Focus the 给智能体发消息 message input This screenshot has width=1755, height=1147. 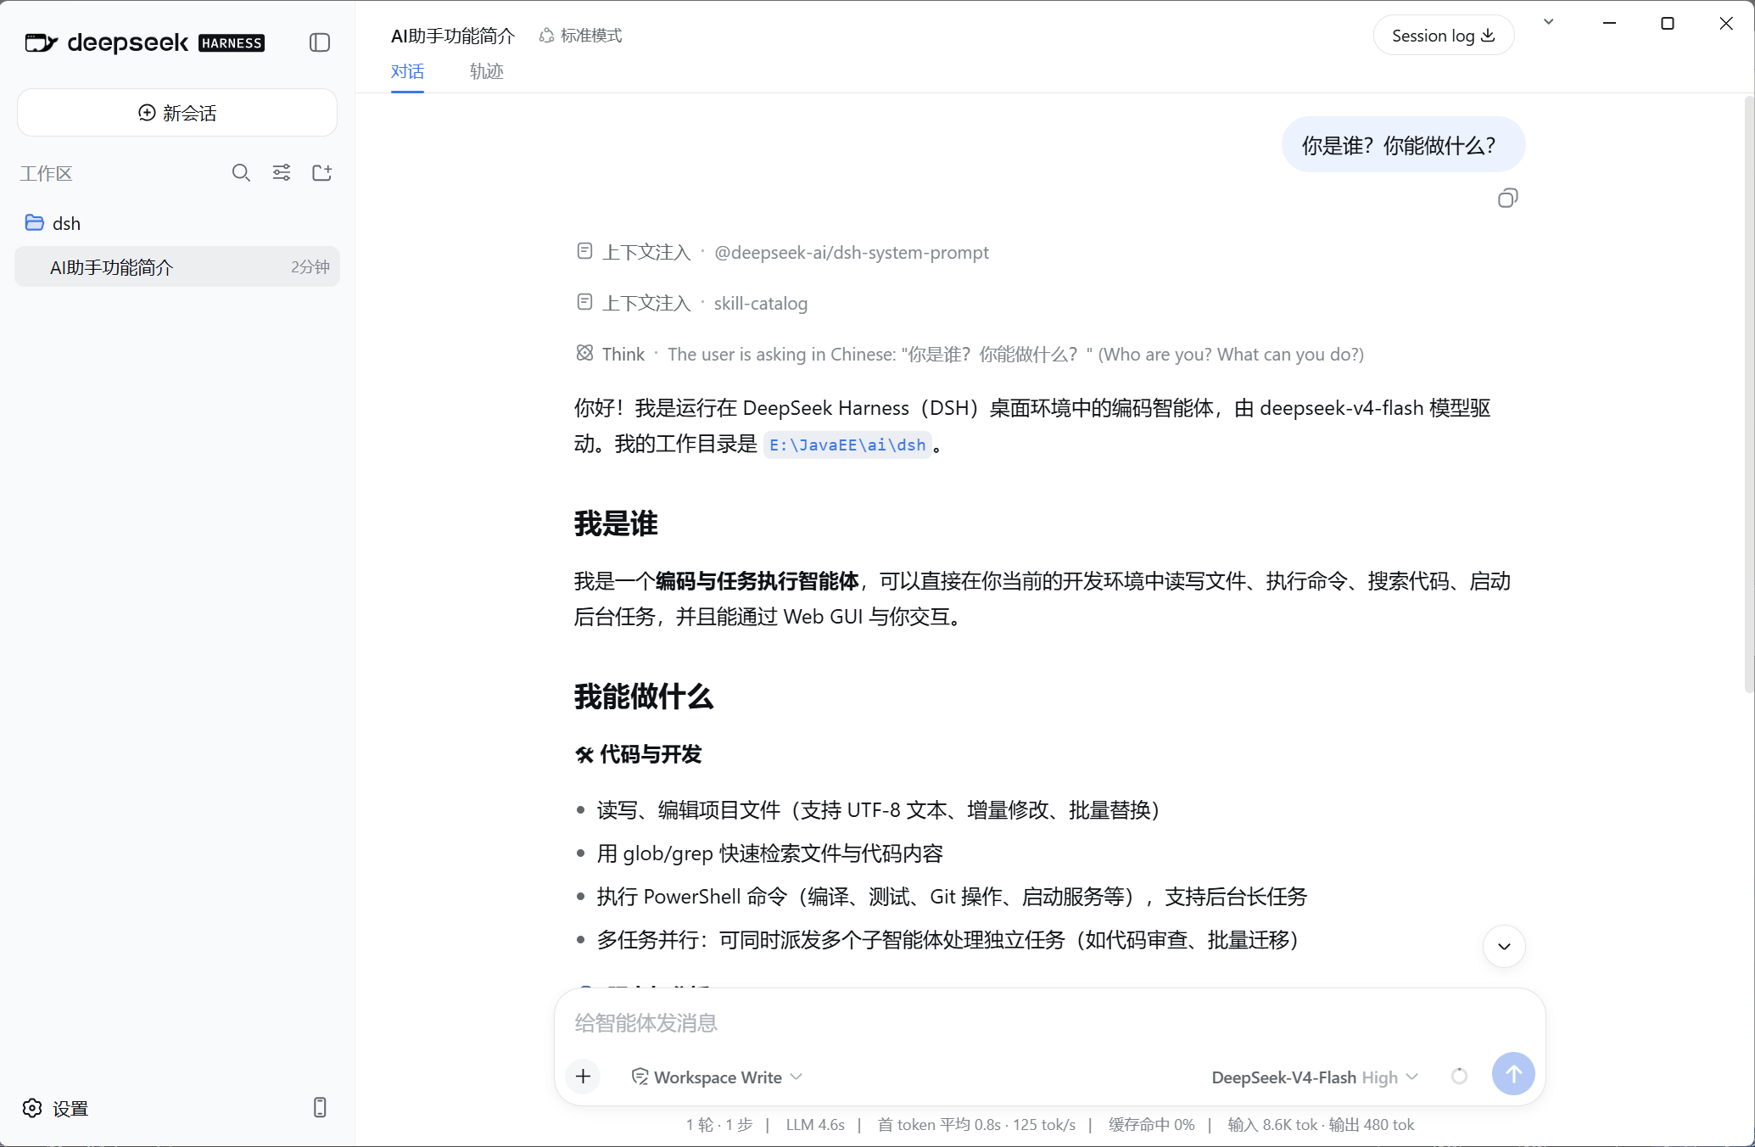tap(1049, 1023)
